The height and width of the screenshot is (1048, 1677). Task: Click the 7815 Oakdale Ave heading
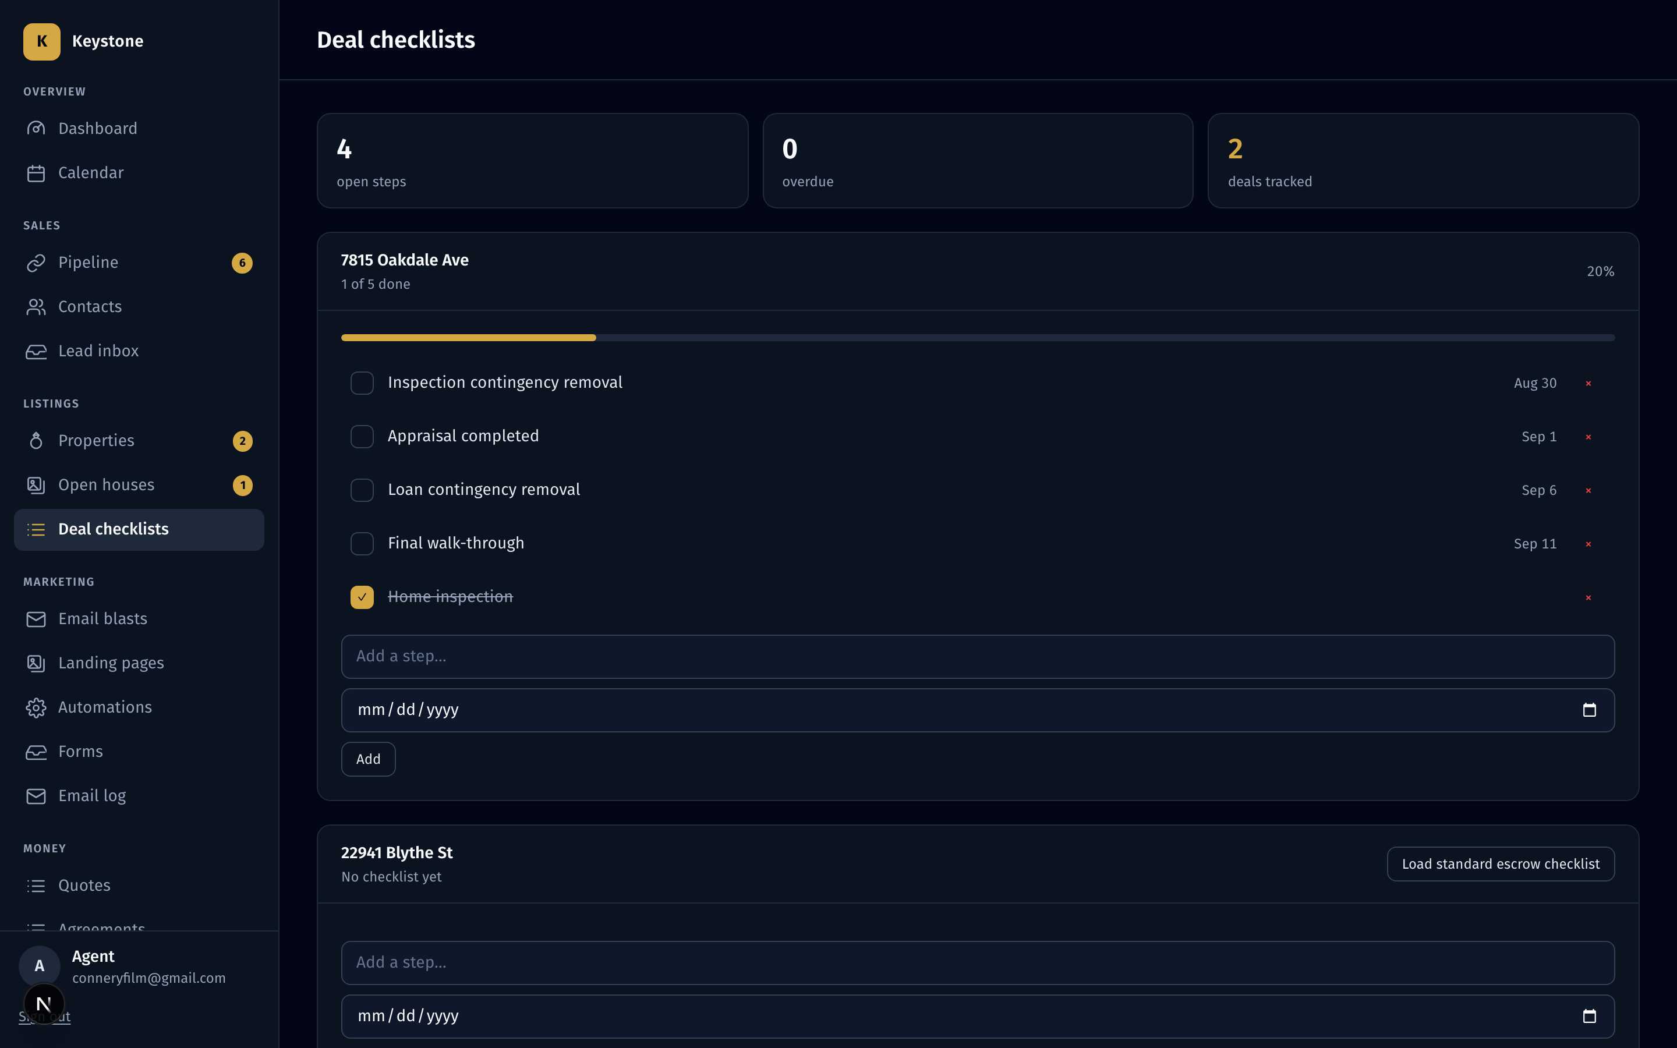pos(405,260)
